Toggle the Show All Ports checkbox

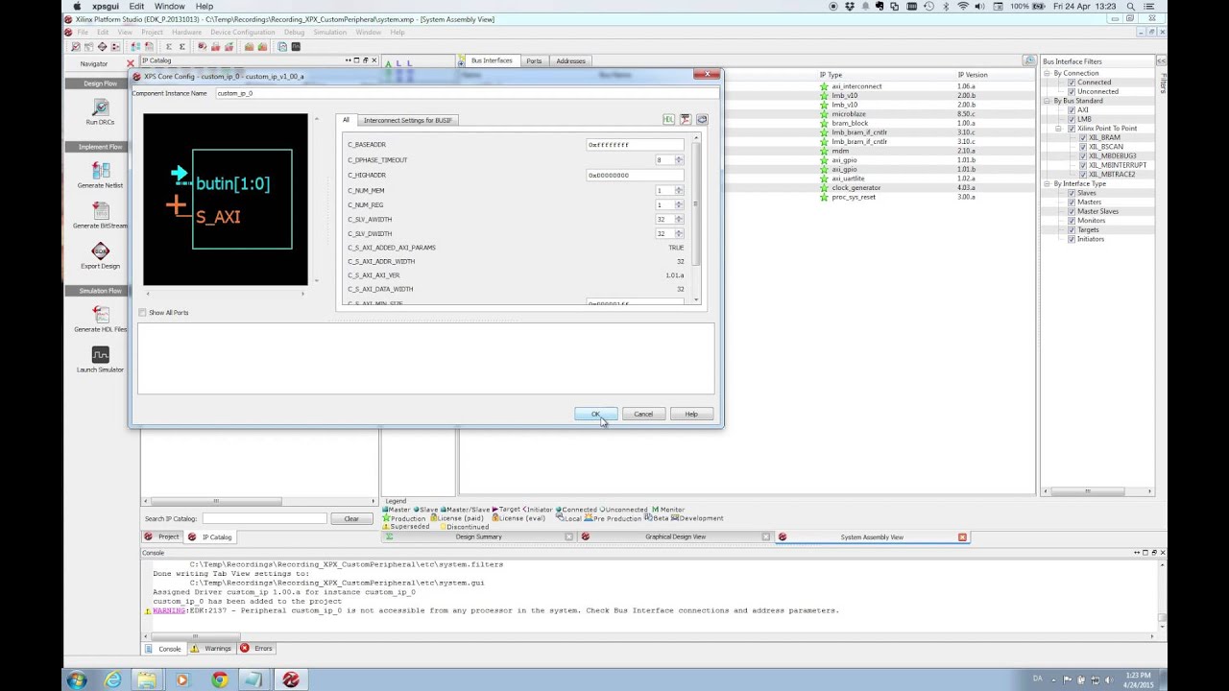(142, 313)
